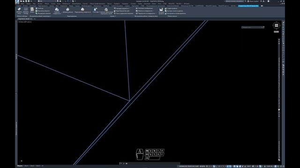Select the highlighted blue TIN Surface ribbon tab
This screenshot has height=168, width=300.
248,6
